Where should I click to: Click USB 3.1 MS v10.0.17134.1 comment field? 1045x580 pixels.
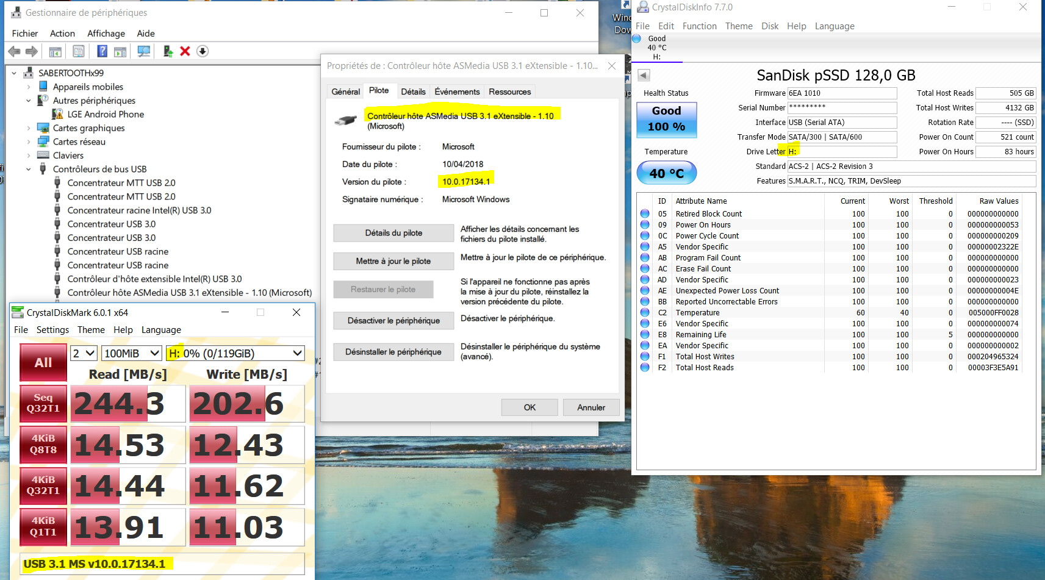[162, 564]
